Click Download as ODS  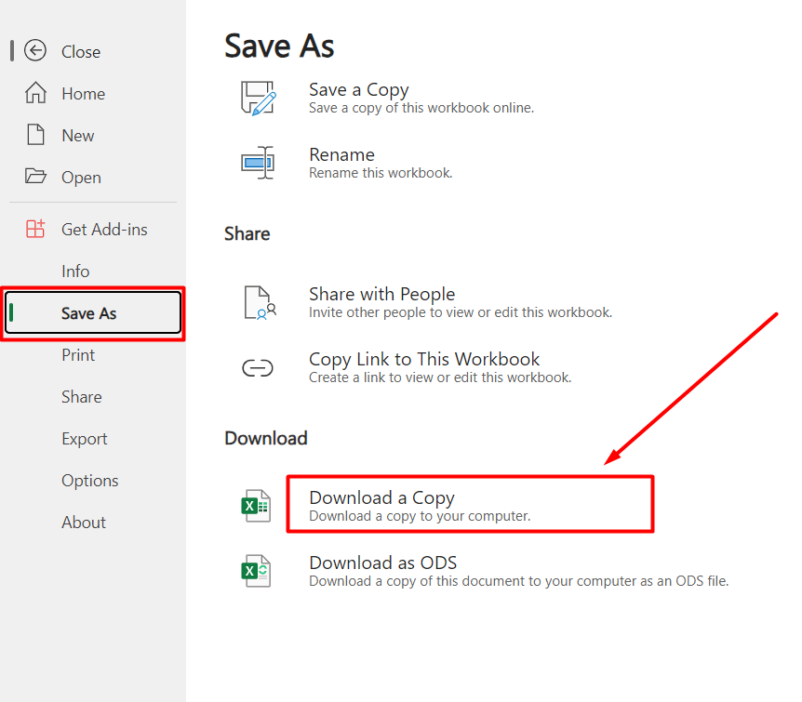[382, 563]
